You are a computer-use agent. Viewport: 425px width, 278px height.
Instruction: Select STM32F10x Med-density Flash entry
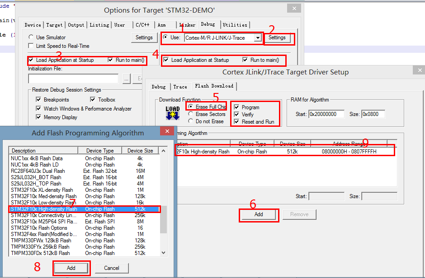pos(84,196)
